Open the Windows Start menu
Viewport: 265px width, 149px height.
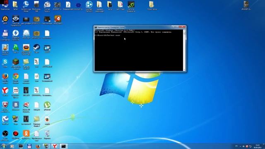[3, 146]
